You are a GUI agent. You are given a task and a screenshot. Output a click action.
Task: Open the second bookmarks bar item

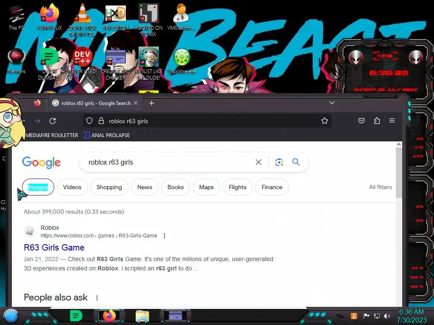106,135
